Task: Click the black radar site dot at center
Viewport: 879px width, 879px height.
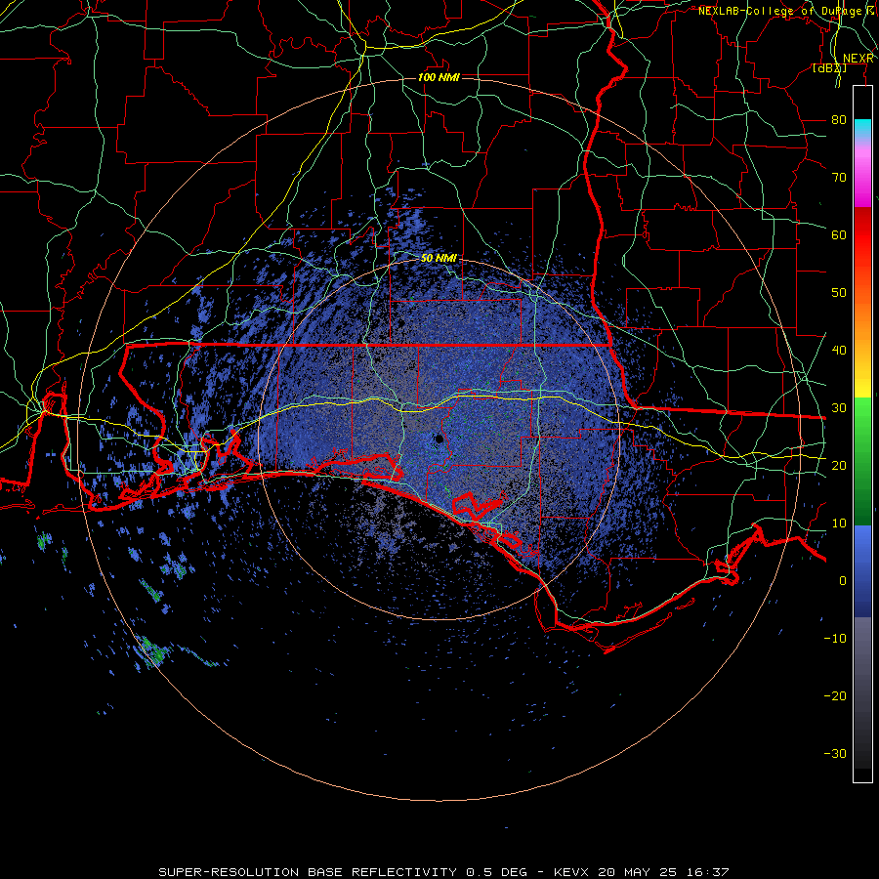Action: pyautogui.click(x=439, y=439)
